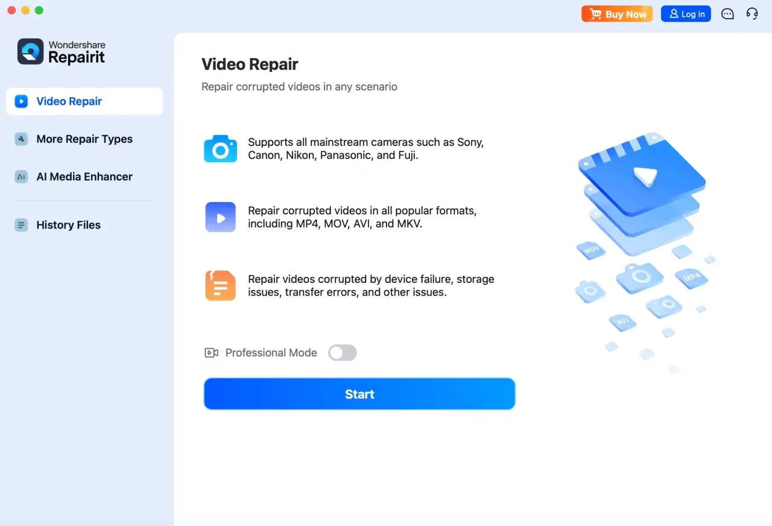Screen dimensions: 772x526
Task: Click the Wondershare Repairit brand text
Action: click(77, 52)
